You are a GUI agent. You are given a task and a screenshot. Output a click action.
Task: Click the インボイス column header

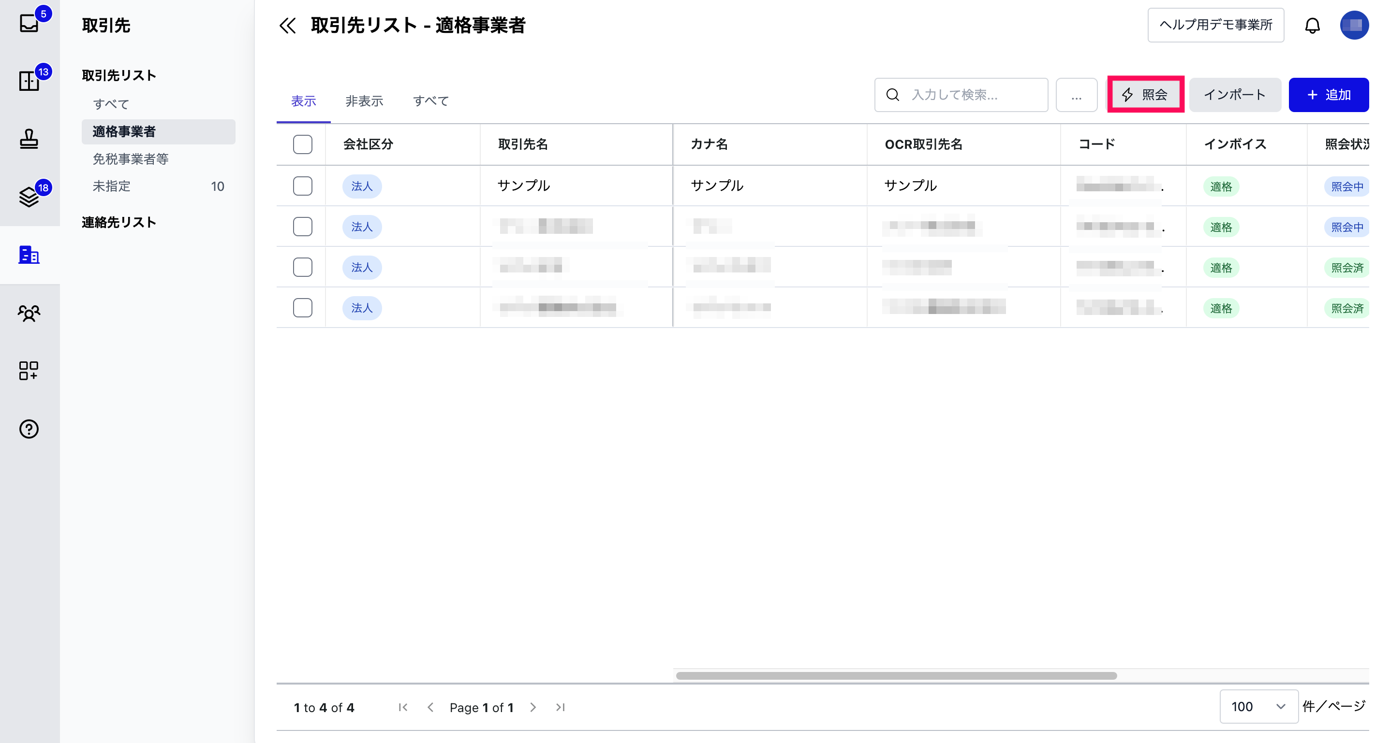tap(1235, 144)
